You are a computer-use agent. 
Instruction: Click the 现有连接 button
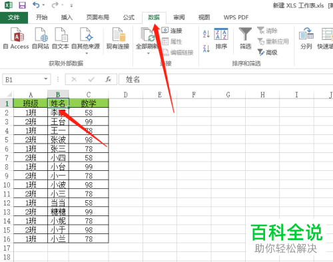click(x=118, y=38)
